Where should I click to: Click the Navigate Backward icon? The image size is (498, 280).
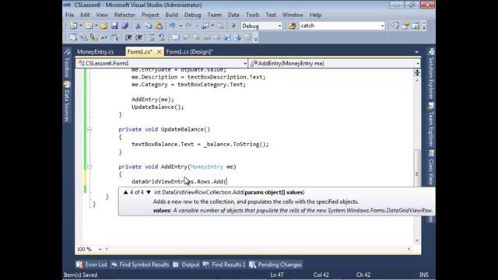[205, 26]
